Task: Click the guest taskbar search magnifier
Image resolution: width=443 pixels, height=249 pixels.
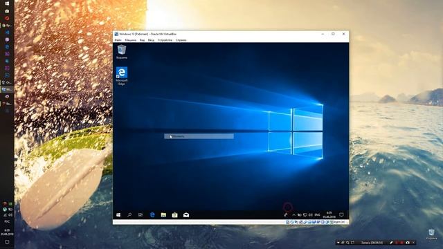Action: 129,215
